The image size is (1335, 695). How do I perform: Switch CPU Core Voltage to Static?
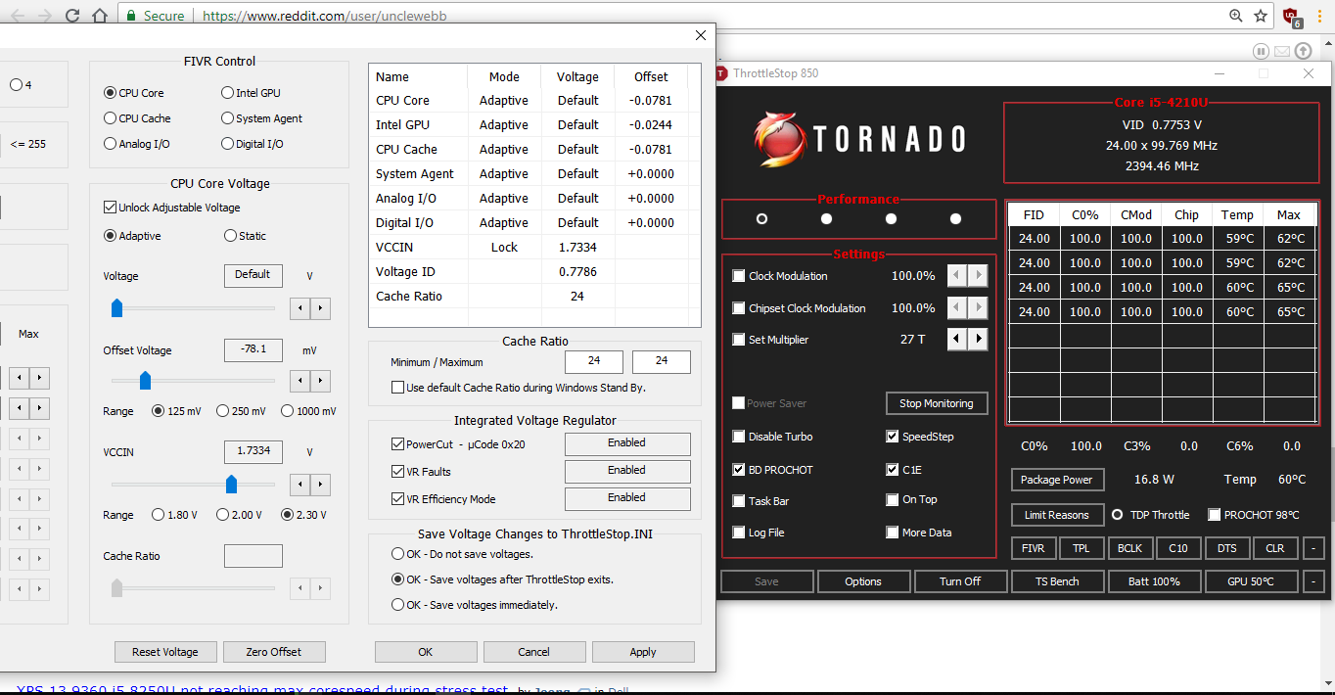(x=230, y=236)
